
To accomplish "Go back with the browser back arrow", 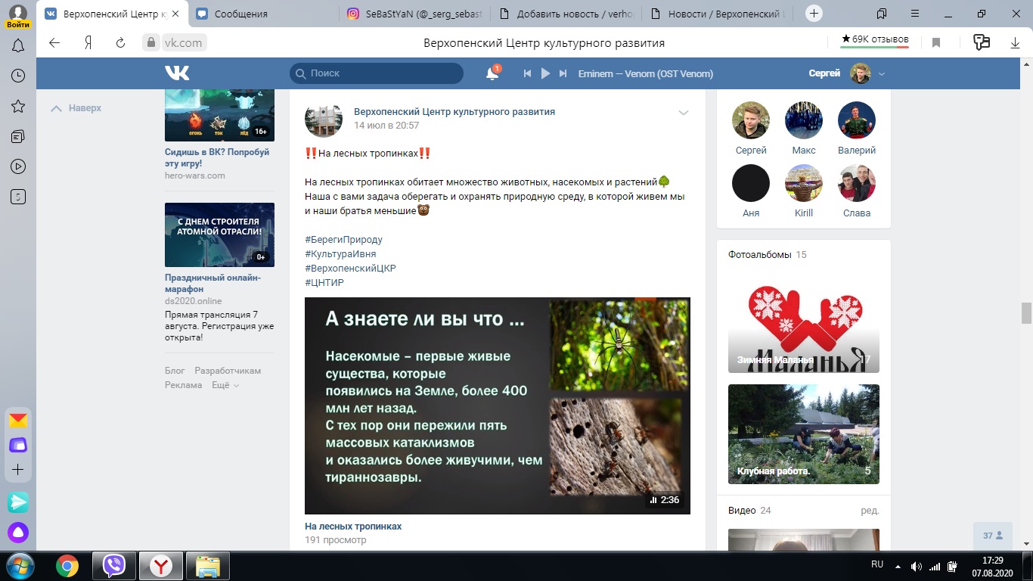I will pos(54,43).
